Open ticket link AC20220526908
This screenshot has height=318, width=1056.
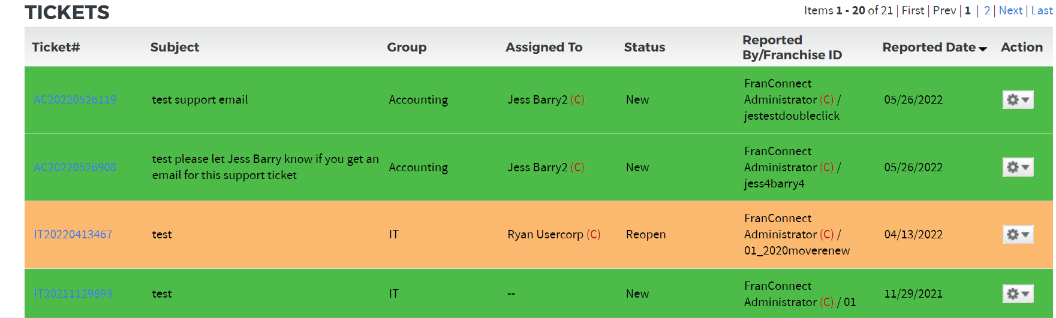coord(75,167)
